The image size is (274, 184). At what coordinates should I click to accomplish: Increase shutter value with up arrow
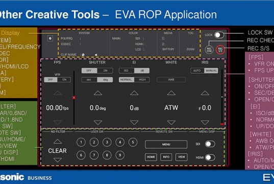pos(98,93)
